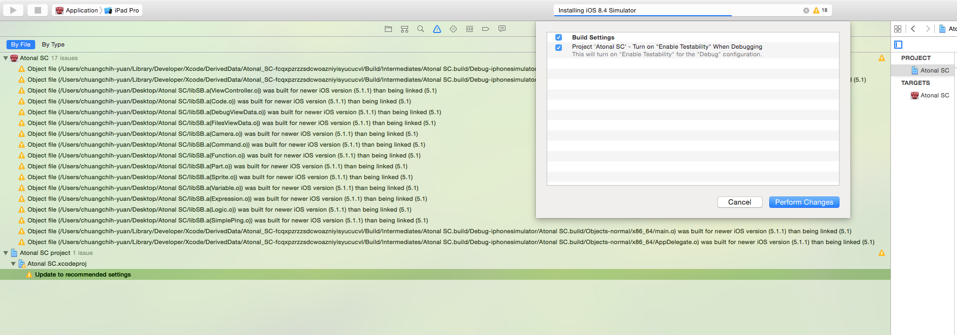Click warning icon beside libSB.a(Logic.o) row
Screen dimensions: 957x335
[22, 209]
